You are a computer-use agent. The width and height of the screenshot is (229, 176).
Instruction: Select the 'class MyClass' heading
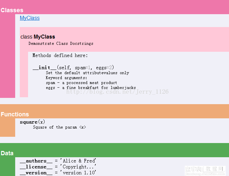click(38, 37)
